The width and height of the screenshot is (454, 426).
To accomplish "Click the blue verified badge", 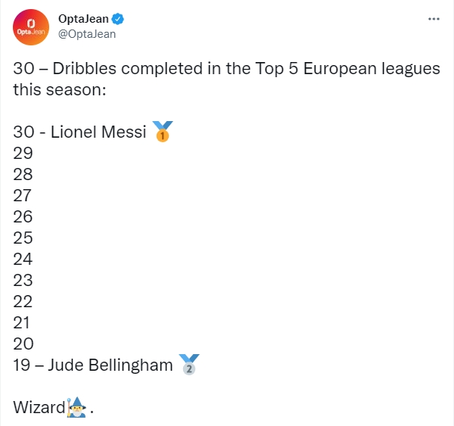I will tap(118, 19).
